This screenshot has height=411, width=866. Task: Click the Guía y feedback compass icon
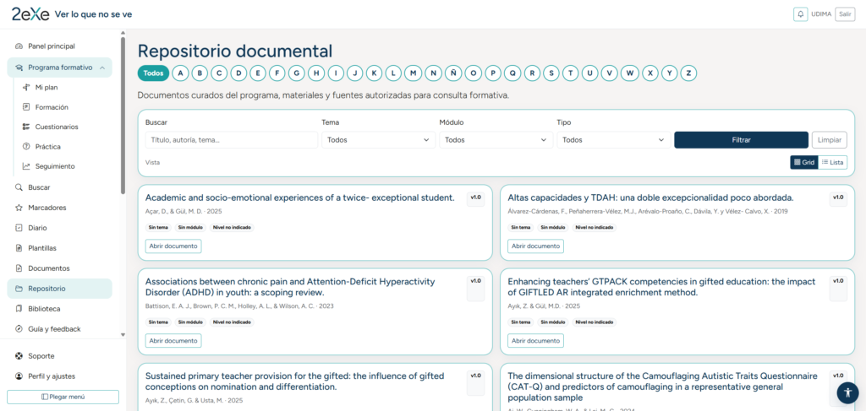[x=19, y=329]
